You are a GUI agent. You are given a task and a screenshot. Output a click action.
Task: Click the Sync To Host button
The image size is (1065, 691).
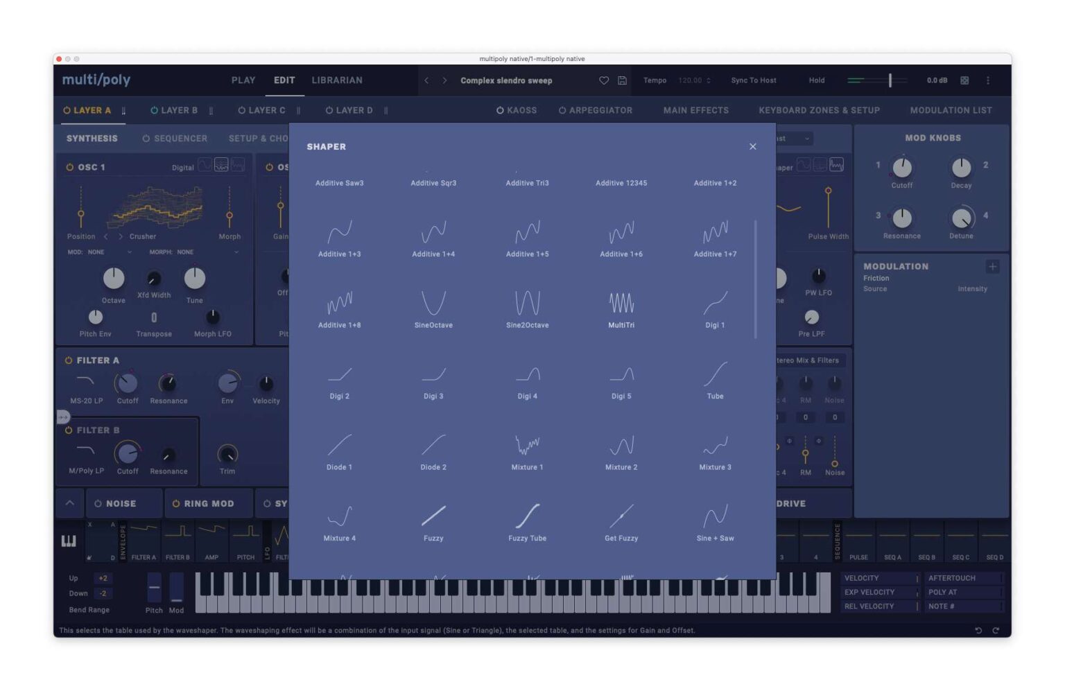pyautogui.click(x=754, y=80)
